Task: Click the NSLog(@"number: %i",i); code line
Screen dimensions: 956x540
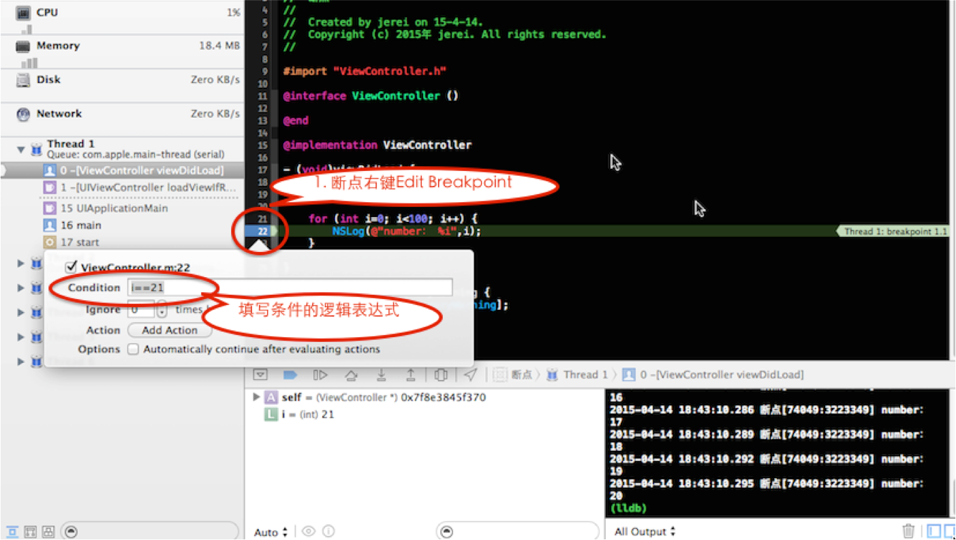Action: tap(406, 231)
